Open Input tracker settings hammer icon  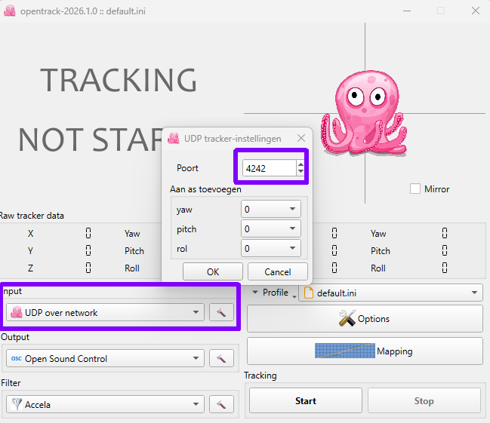(x=221, y=312)
